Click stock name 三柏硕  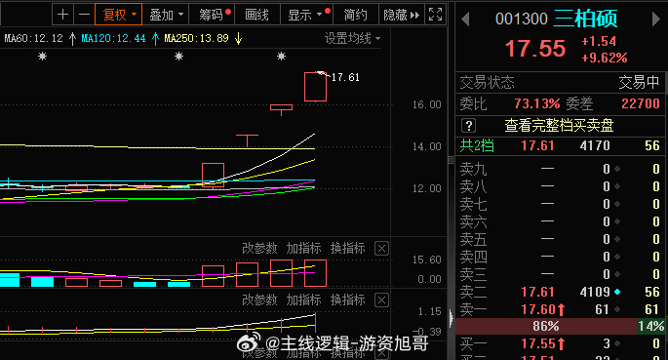(x=586, y=19)
